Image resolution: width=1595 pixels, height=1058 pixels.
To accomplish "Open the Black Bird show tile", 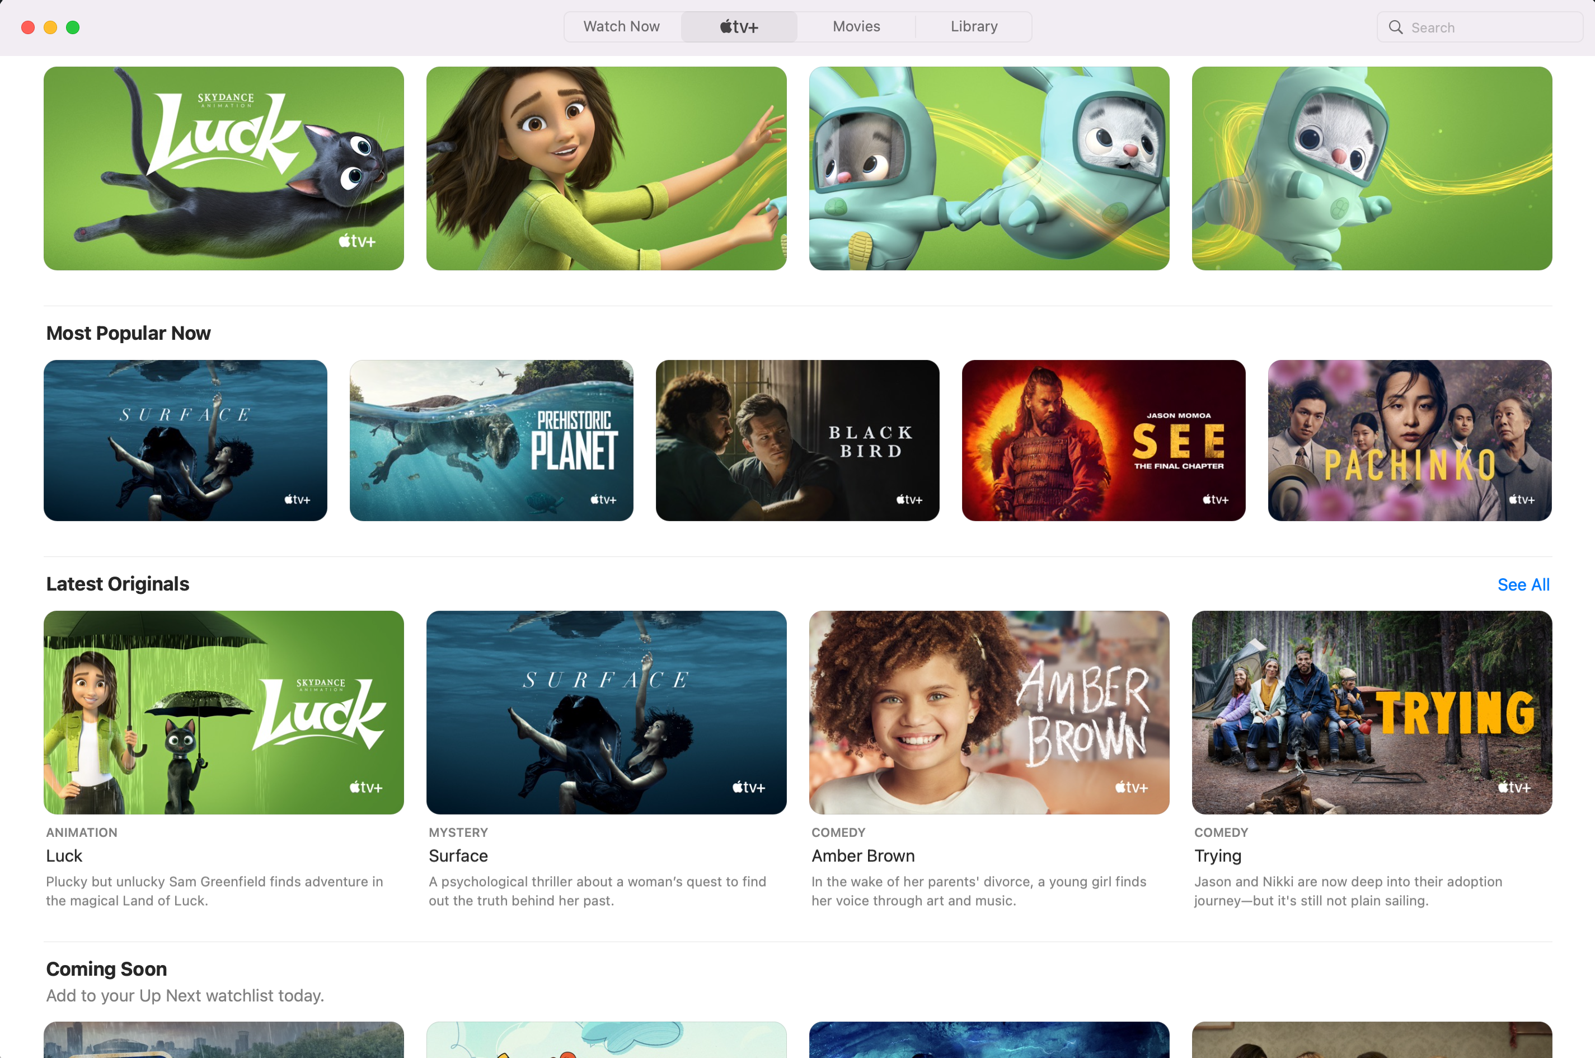I will 797,440.
